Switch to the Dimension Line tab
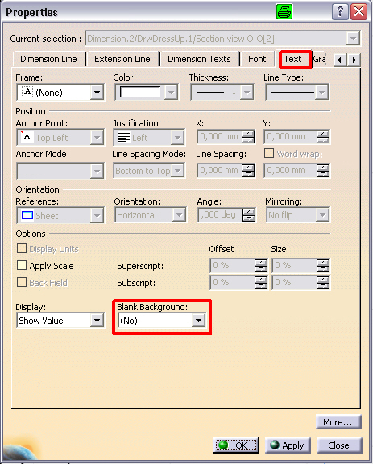 click(48, 59)
